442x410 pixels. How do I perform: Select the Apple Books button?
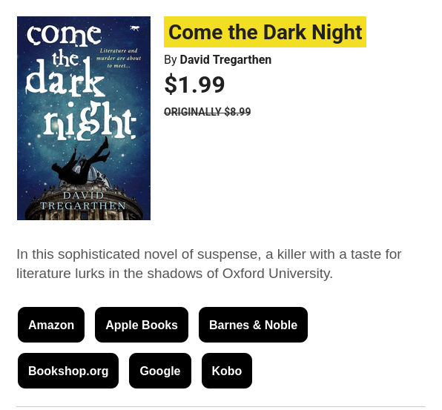(x=142, y=325)
